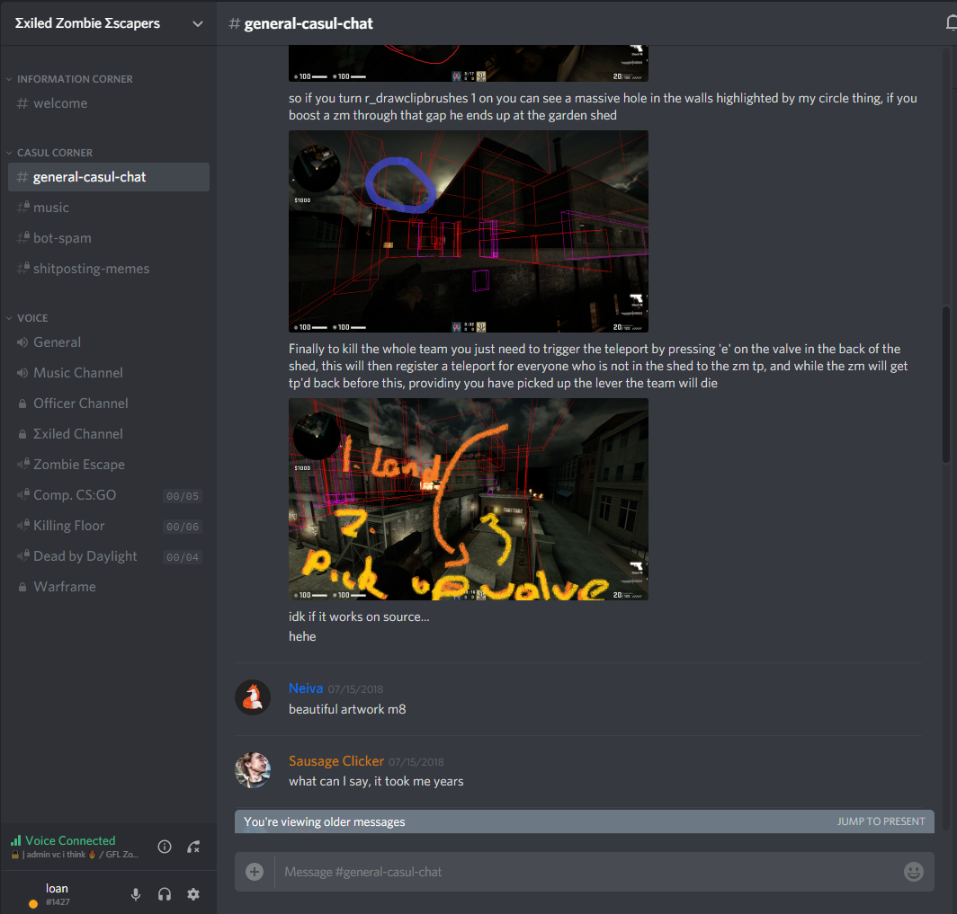Open the bot-spam channel
The image size is (957, 914).
[x=109, y=238]
